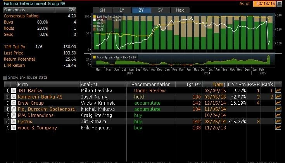Click the 12M Tgt Px label

click(x=15, y=47)
